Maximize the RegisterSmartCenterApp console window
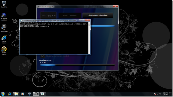Screen dimensions: 173x97 pyautogui.click(x=84, y=20)
